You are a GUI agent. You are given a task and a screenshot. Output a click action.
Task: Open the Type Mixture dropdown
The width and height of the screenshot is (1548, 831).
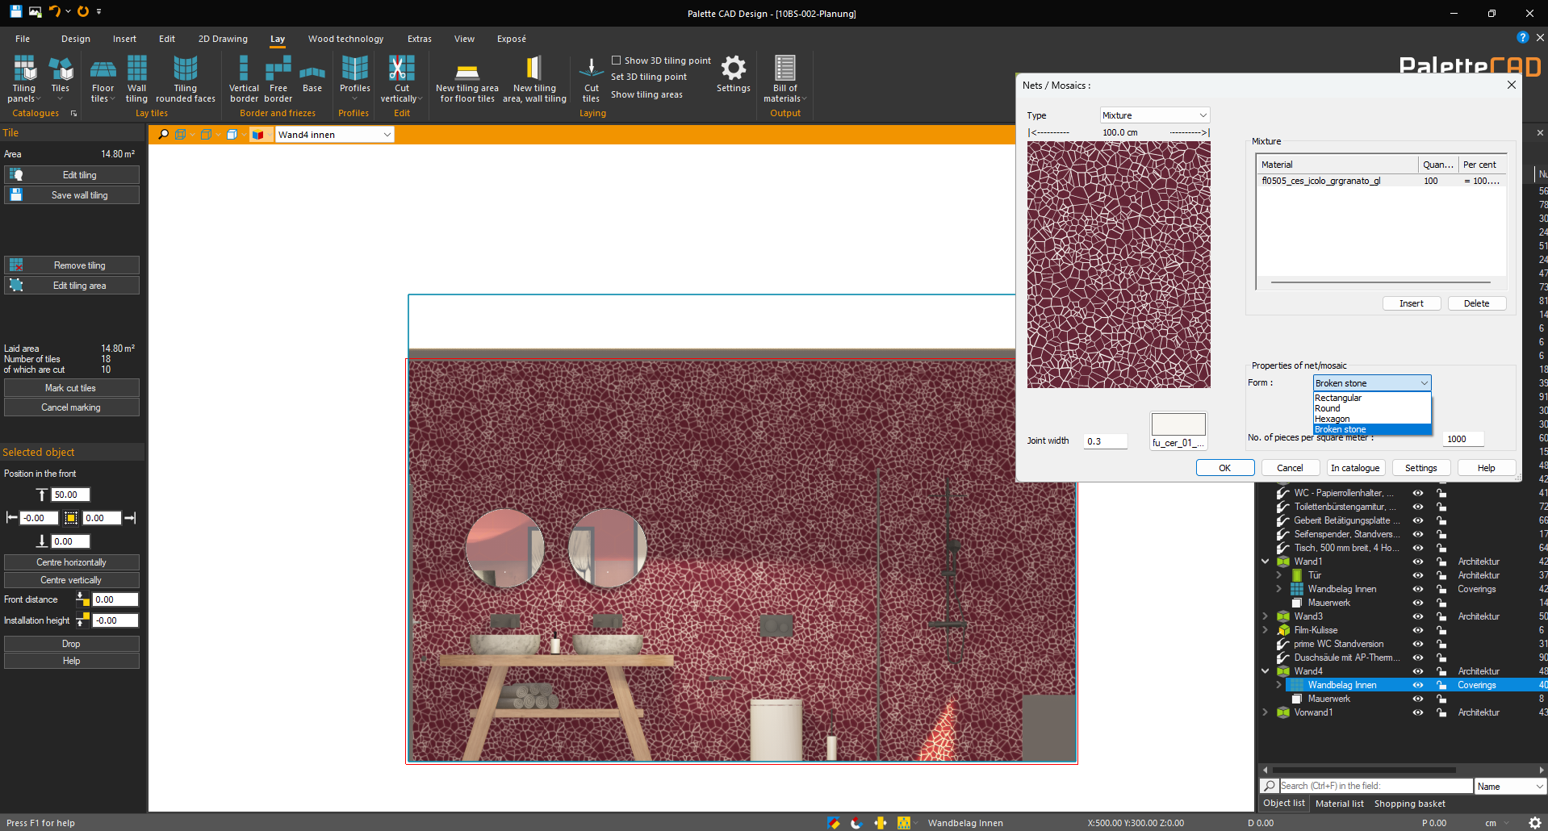1154,115
